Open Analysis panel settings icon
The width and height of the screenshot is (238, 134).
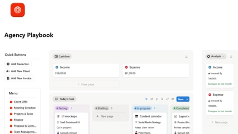coord(231,57)
